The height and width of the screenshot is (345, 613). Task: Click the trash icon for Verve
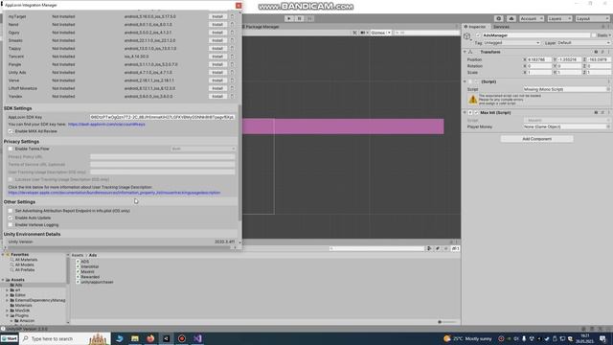click(232, 80)
